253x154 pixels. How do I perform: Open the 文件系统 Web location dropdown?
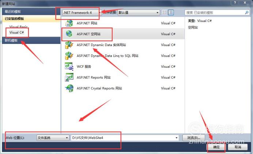(53, 138)
